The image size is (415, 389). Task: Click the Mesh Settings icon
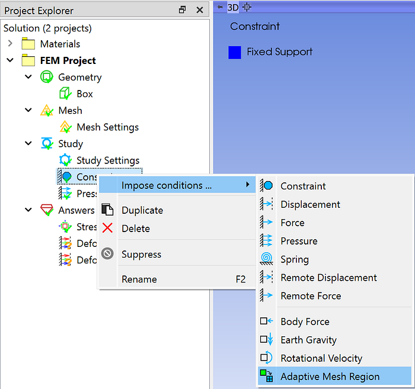65,127
